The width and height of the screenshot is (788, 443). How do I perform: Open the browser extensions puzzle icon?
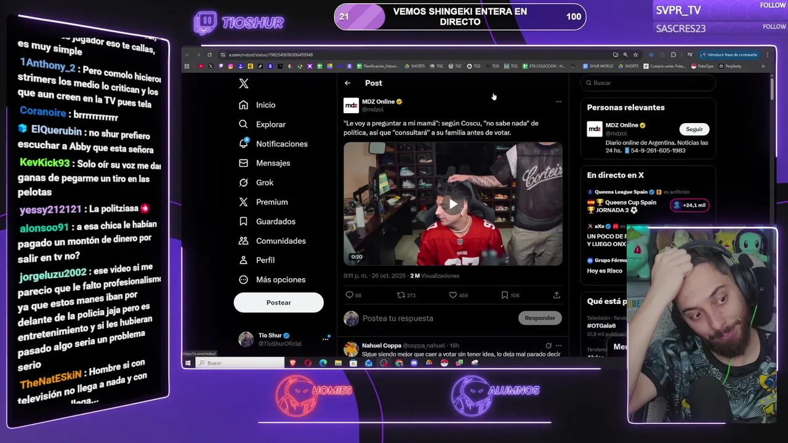tap(673, 55)
